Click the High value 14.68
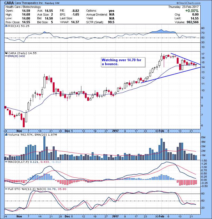The width and height of the screenshot is (212, 219). [x=26, y=15]
